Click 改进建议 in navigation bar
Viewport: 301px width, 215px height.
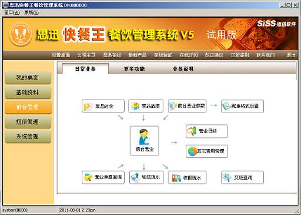pyautogui.click(x=214, y=55)
